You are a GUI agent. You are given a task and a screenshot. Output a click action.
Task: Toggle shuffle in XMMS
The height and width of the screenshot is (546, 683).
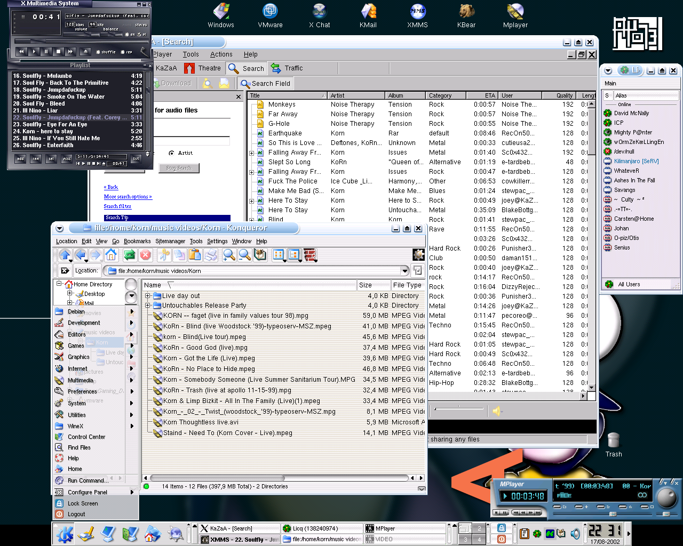[x=106, y=52]
